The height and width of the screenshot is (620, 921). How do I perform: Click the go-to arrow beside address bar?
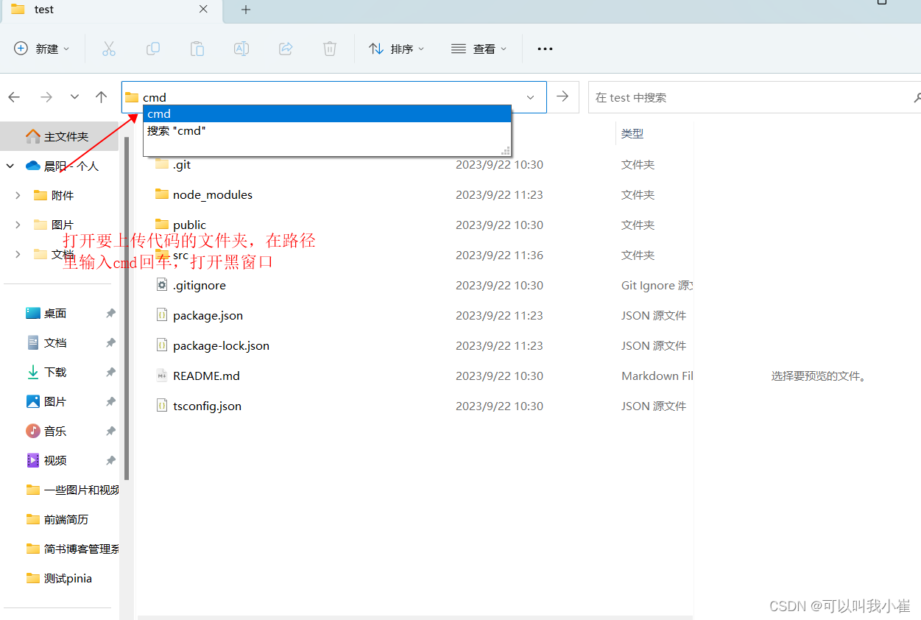(x=563, y=96)
